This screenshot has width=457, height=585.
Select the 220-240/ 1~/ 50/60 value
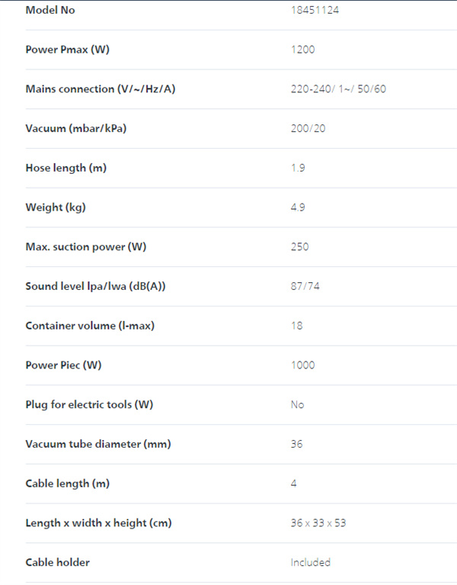pos(338,89)
